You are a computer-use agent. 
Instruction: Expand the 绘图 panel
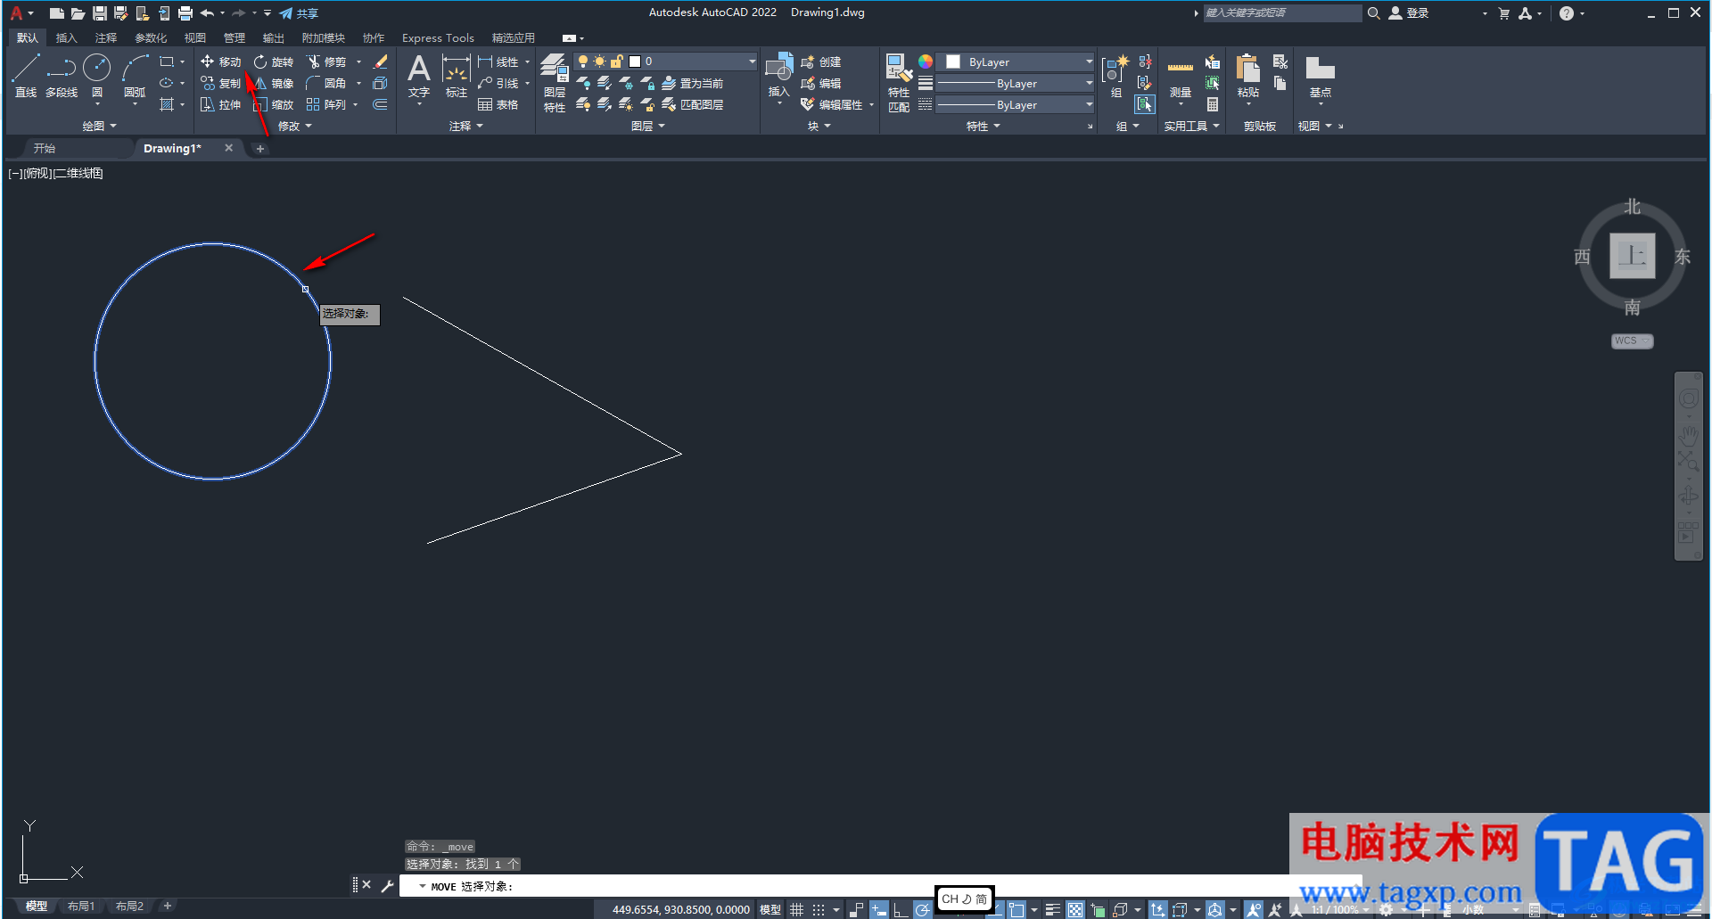99,127
